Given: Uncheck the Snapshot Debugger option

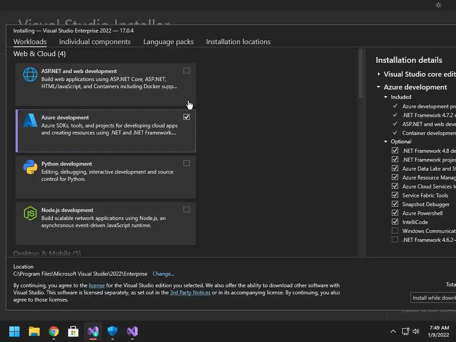Looking at the screenshot, I should (395, 204).
